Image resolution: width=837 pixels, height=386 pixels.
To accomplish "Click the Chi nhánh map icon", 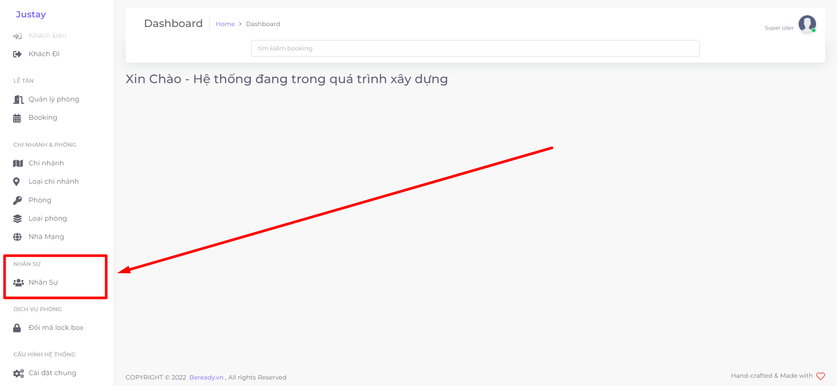I will click(18, 164).
